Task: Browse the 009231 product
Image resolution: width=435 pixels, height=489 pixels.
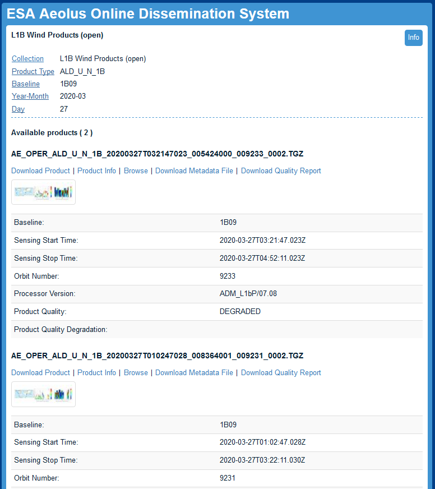Action: coord(136,372)
